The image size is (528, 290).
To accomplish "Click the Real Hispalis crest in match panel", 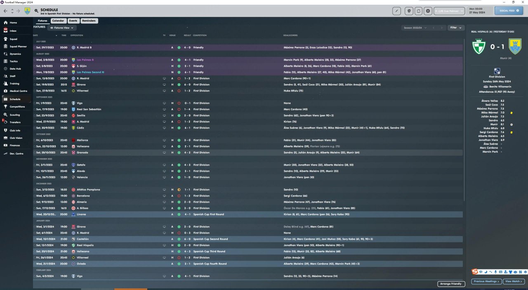I will point(478,47).
